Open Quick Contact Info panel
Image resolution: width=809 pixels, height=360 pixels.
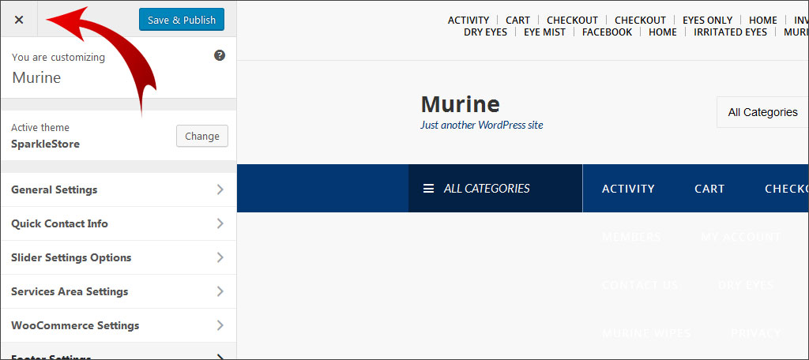coord(118,223)
